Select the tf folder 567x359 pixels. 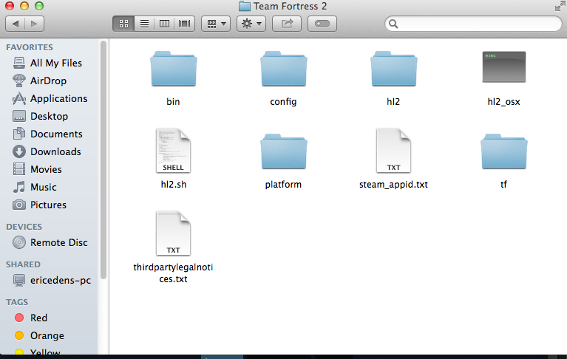click(x=503, y=161)
